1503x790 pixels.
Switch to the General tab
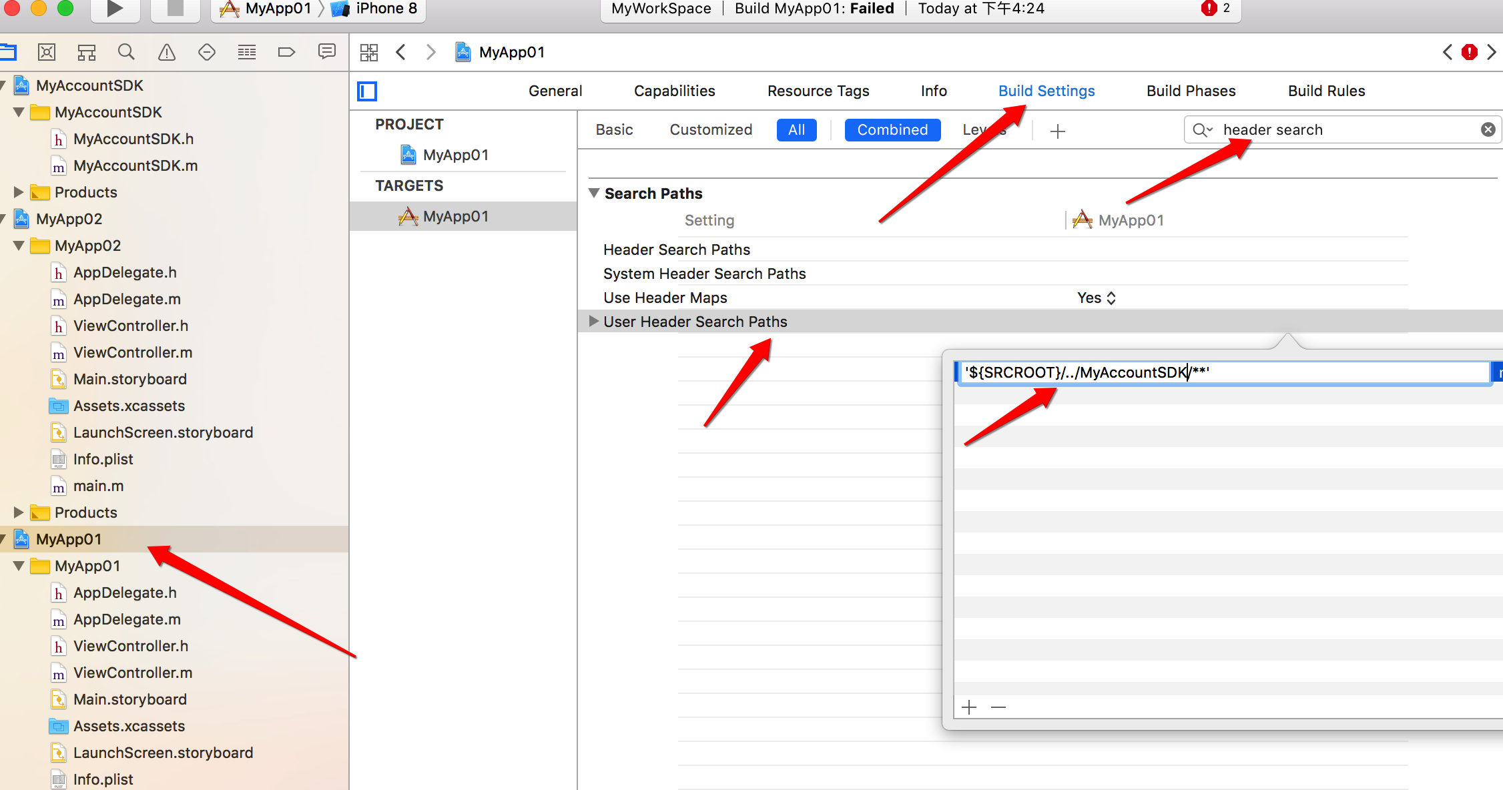pos(555,91)
